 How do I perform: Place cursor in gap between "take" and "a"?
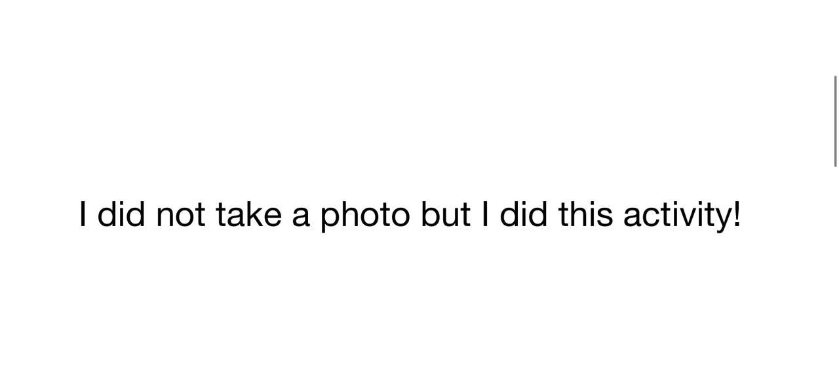(x=286, y=215)
